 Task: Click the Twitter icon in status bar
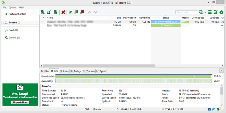click(214, 109)
